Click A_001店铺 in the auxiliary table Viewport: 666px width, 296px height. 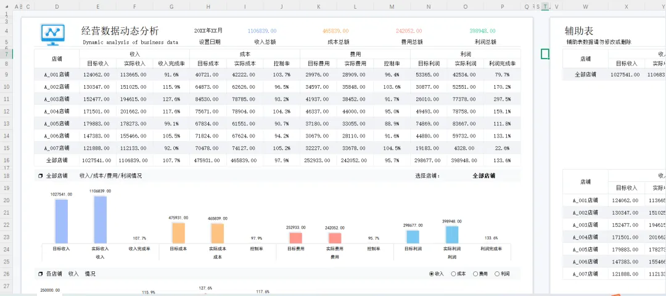(585, 200)
